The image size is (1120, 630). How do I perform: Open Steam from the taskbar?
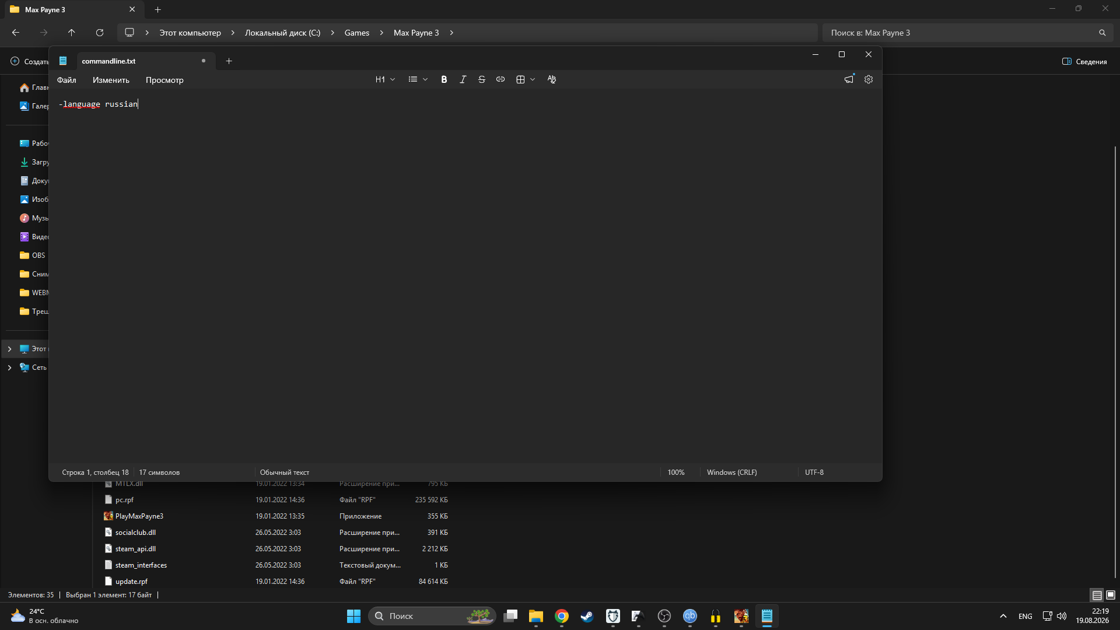coord(587,616)
